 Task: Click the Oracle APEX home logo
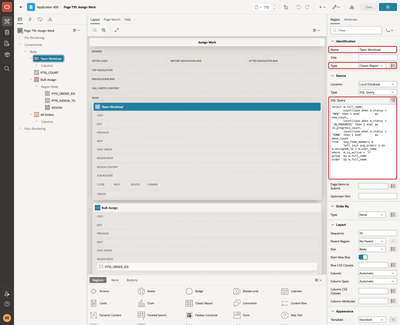click(7, 7)
